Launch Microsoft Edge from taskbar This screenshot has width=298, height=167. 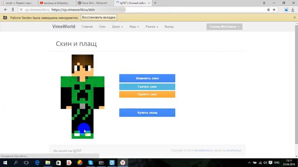37,163
